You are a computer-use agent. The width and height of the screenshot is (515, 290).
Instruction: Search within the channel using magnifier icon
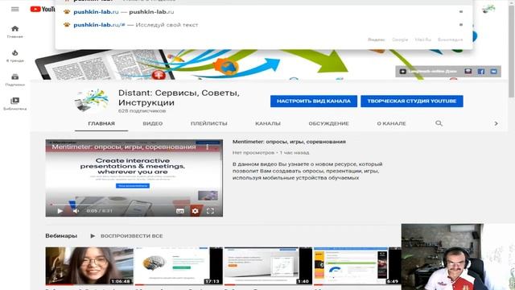pos(439,123)
